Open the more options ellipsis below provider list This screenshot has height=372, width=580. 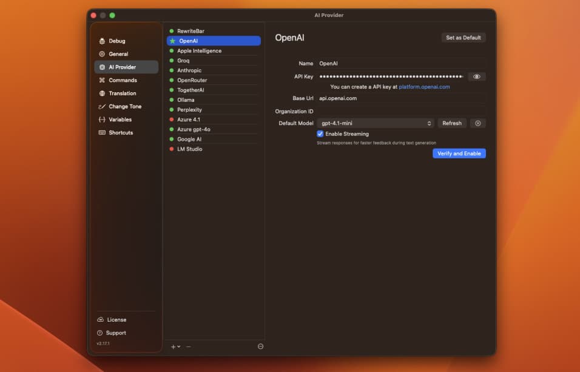pyautogui.click(x=260, y=347)
